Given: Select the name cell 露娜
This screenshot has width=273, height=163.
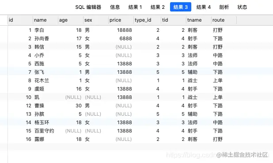Looking at the screenshot, I should click(39, 139).
